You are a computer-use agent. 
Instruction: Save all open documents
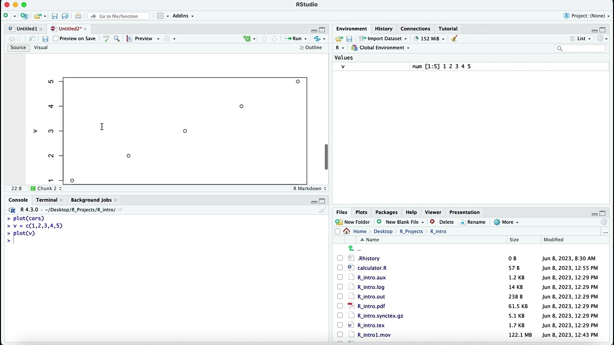[x=65, y=16]
